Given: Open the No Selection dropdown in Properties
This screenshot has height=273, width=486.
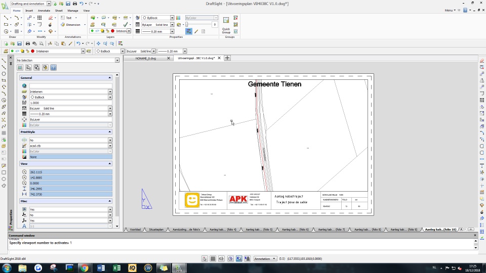Looking at the screenshot, I should tap(117, 60).
